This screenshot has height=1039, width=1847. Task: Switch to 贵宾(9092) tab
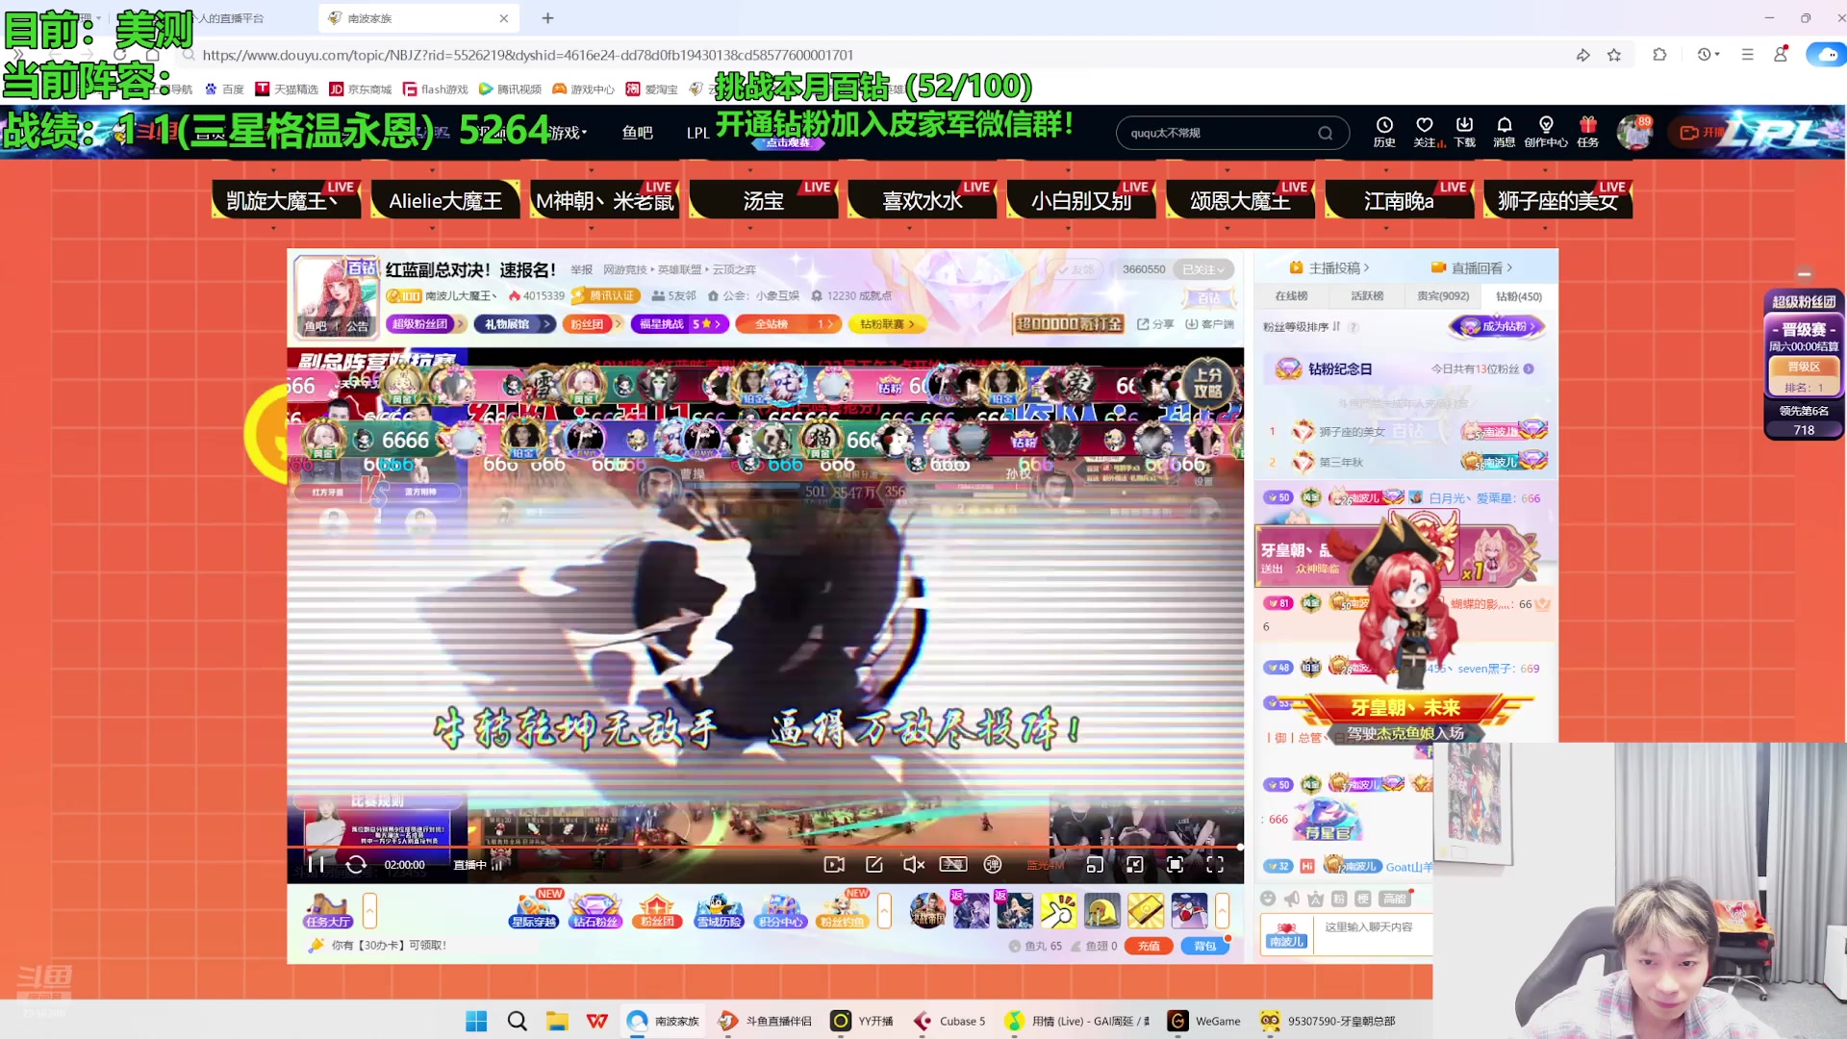pyautogui.click(x=1443, y=296)
